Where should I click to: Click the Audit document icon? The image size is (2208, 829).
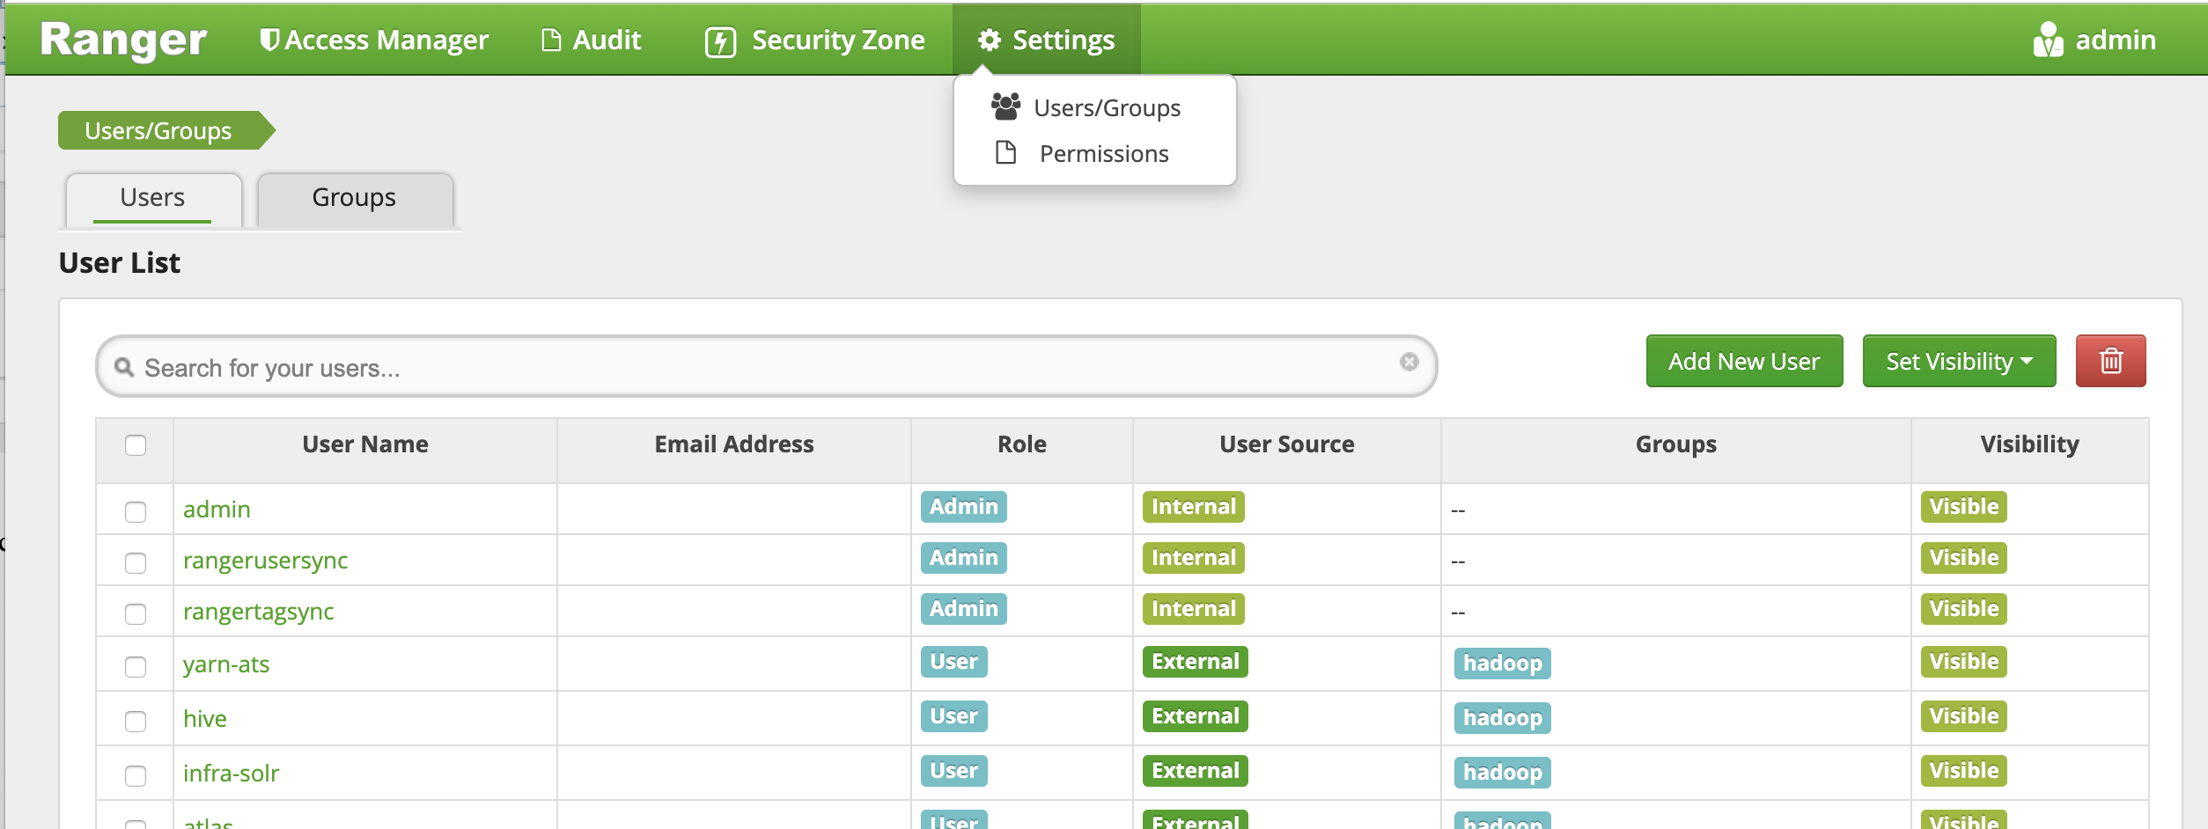[x=551, y=40]
